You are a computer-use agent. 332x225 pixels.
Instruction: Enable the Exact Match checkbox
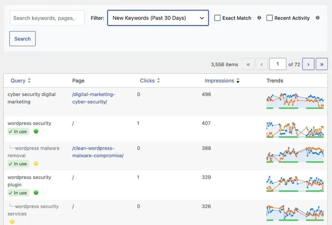tap(217, 18)
